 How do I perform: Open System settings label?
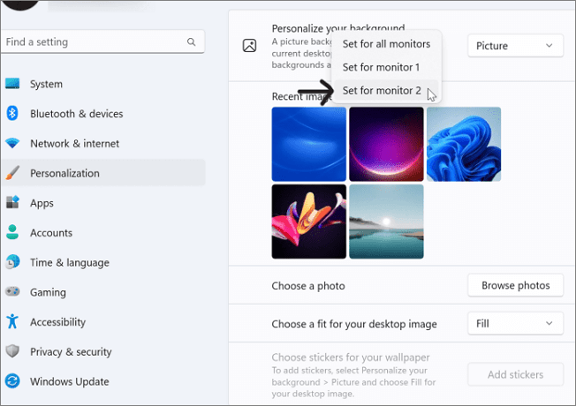click(46, 84)
